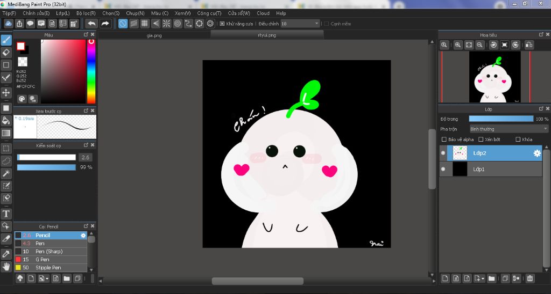The height and width of the screenshot is (294, 551).
Task: Activate the Hand pan tool
Action: click(x=6, y=267)
